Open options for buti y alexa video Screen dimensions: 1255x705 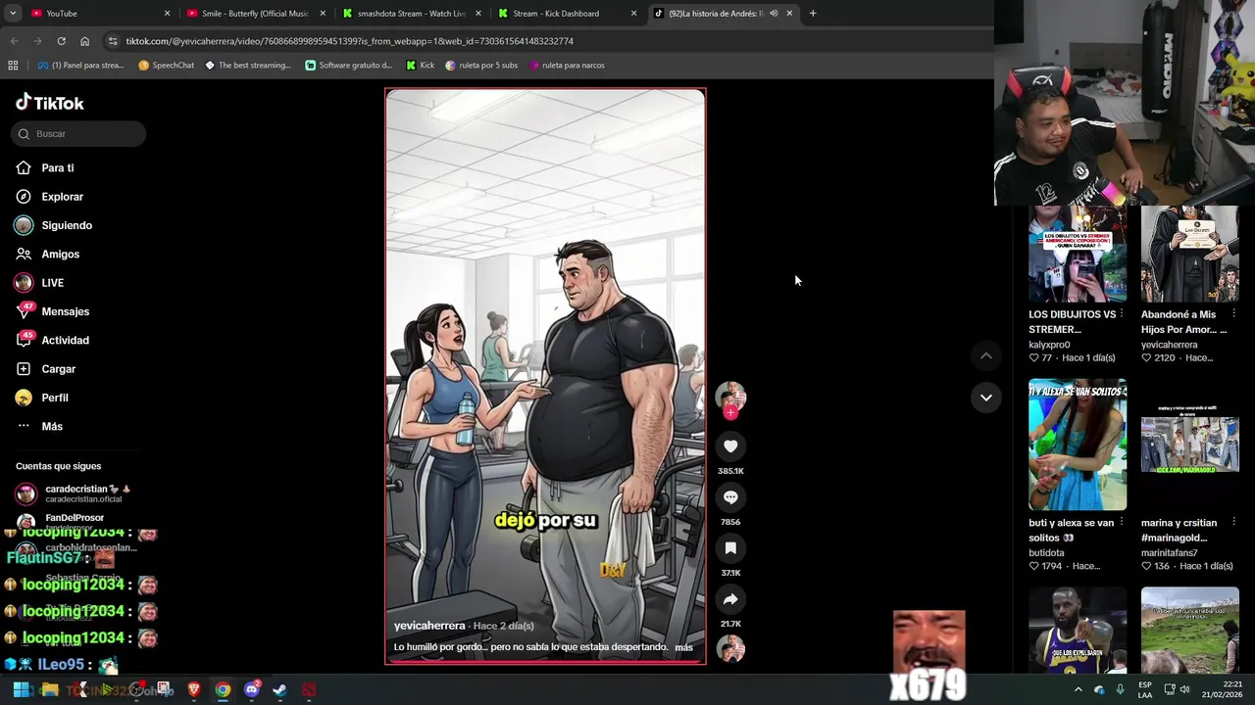click(1122, 523)
